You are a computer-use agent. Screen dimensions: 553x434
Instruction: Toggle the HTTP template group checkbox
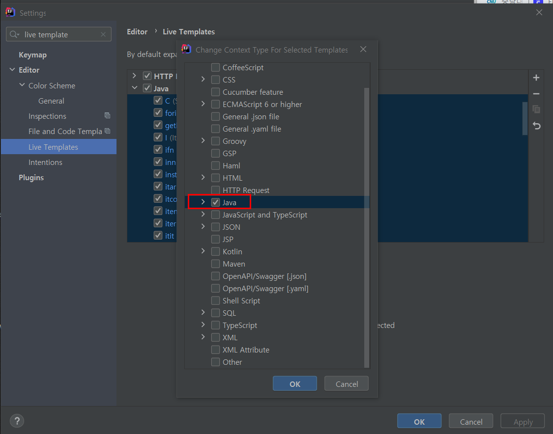pyautogui.click(x=147, y=76)
